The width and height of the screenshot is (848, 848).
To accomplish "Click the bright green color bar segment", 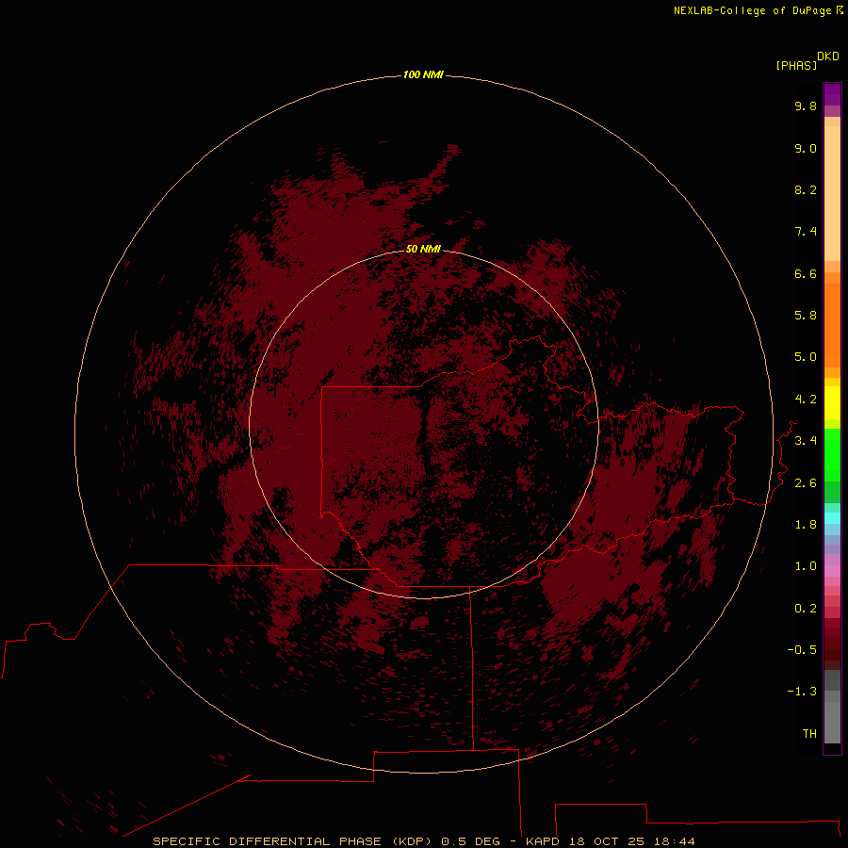I will click(832, 455).
